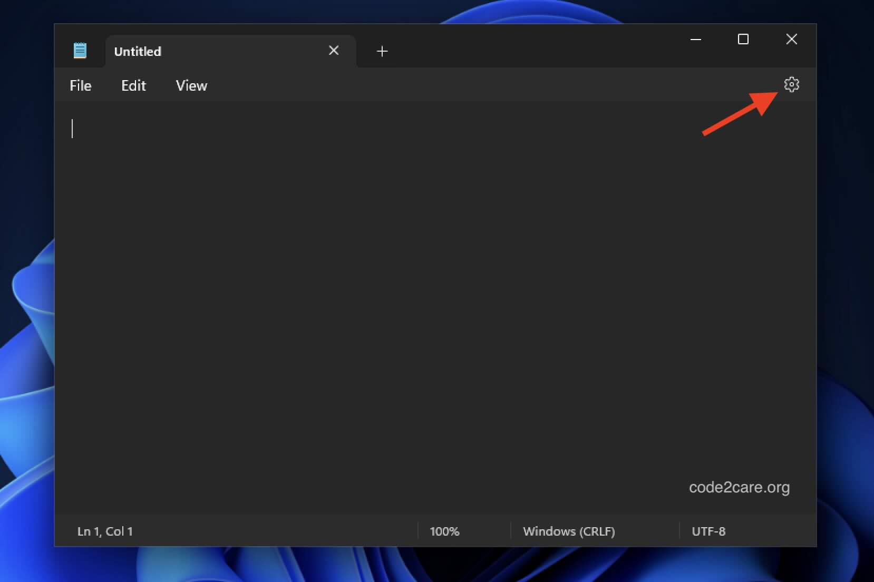The image size is (874, 582).
Task: Open the File menu
Action: click(80, 85)
